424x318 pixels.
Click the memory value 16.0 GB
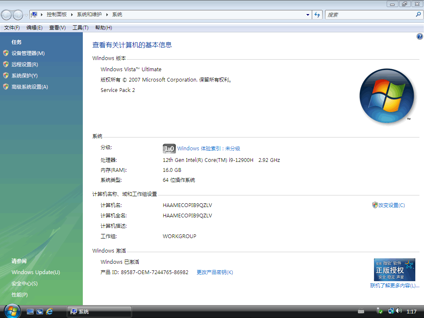pos(172,170)
